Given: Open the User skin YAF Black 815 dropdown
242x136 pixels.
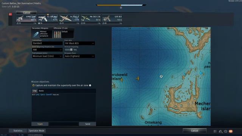Looking at the screenshot, I should tap(79, 43).
